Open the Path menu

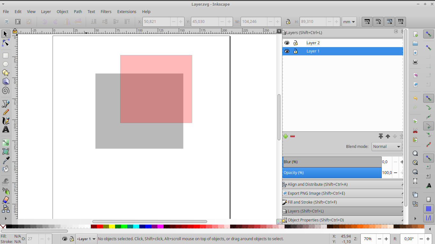(x=78, y=11)
